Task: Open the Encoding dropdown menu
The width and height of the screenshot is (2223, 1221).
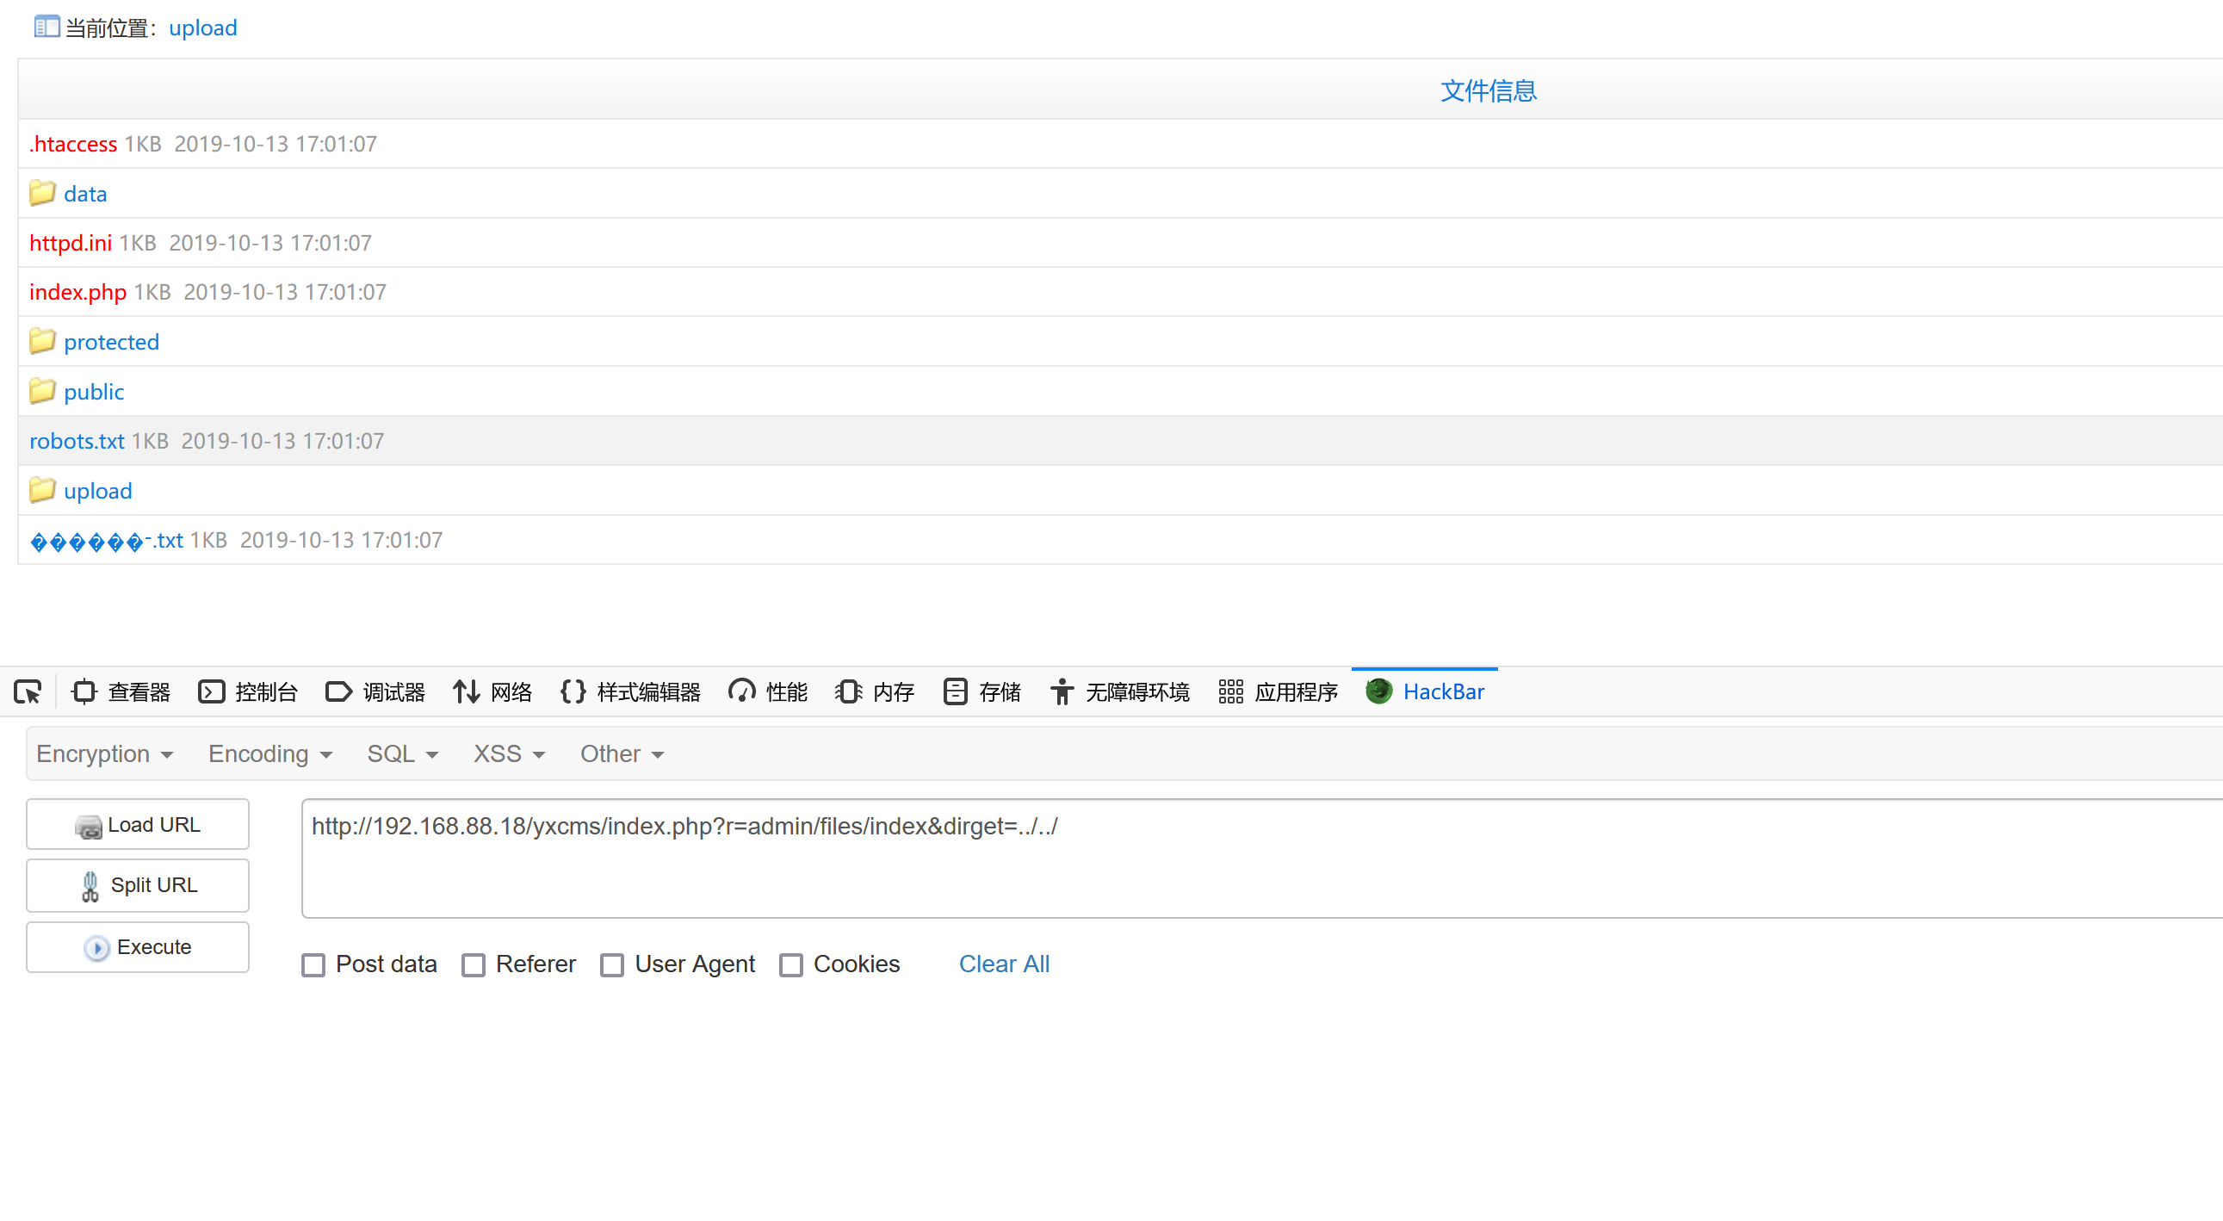Action: click(x=270, y=754)
